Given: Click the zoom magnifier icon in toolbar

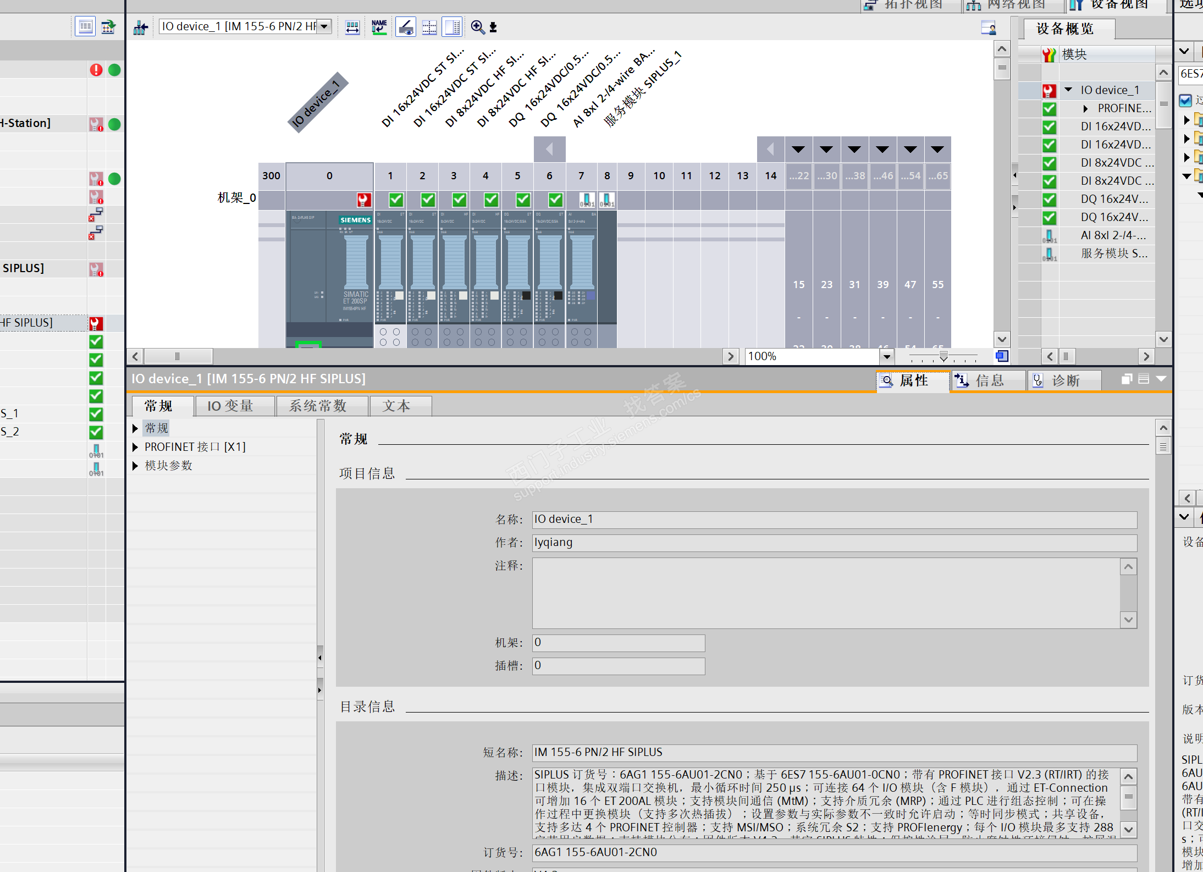Looking at the screenshot, I should (x=477, y=27).
